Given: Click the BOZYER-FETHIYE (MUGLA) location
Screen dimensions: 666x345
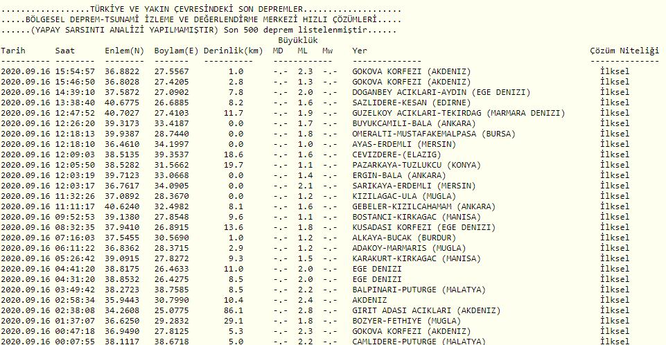Looking at the screenshot, I should click(x=406, y=321).
